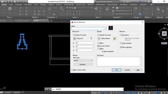Close the command line with X icon
The width and height of the screenshot is (168, 94).
47,89
